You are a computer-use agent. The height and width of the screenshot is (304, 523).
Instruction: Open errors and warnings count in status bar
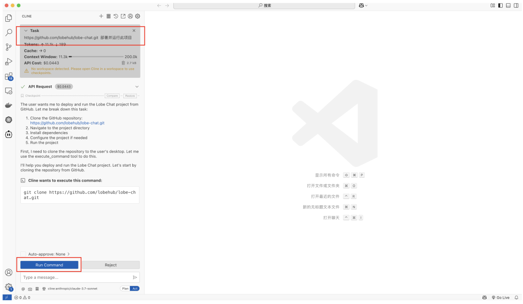(22, 297)
